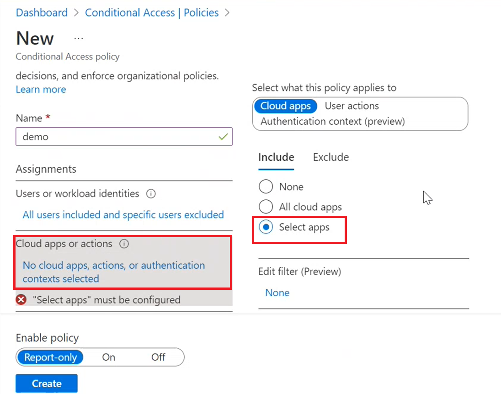This screenshot has height=394, width=501.
Task: Click the chevron after Conditional Access | Policies
Action: 227,13
